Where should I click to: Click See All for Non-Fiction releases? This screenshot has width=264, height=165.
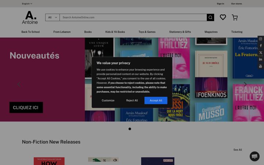point(238,150)
